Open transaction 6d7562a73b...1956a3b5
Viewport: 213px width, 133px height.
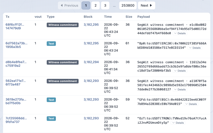16,45
